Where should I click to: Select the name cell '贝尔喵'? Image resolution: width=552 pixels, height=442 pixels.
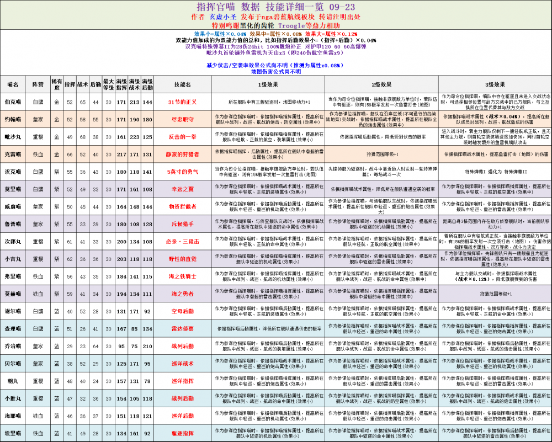[x=13, y=364]
